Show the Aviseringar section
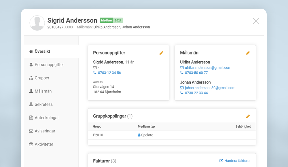The image size is (288, 167). point(45,131)
